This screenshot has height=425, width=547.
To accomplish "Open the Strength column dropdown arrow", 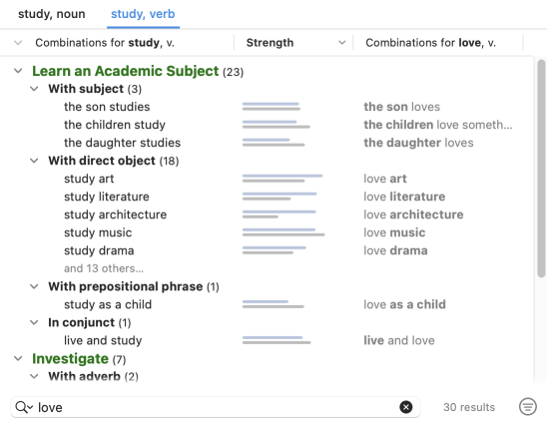I will (x=341, y=43).
